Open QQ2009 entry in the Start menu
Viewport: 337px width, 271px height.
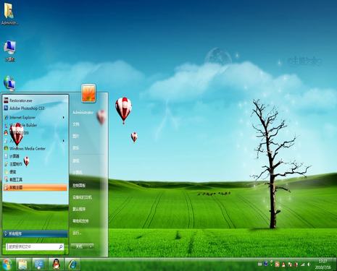click(36, 133)
